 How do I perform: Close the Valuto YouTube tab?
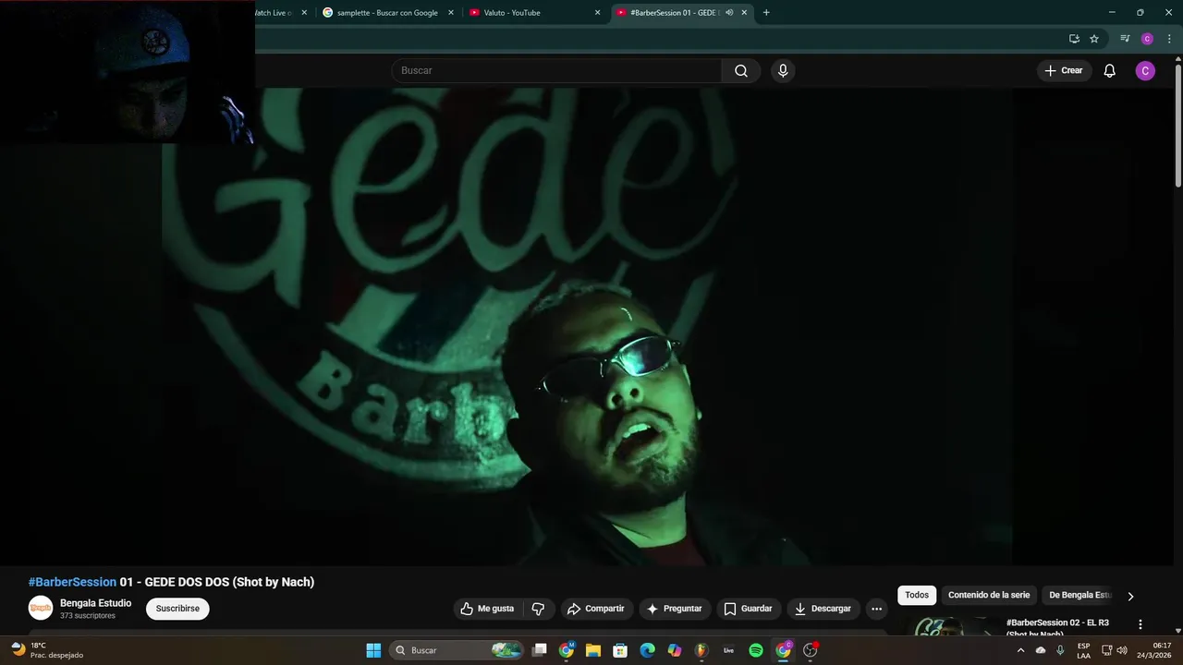[x=597, y=13]
